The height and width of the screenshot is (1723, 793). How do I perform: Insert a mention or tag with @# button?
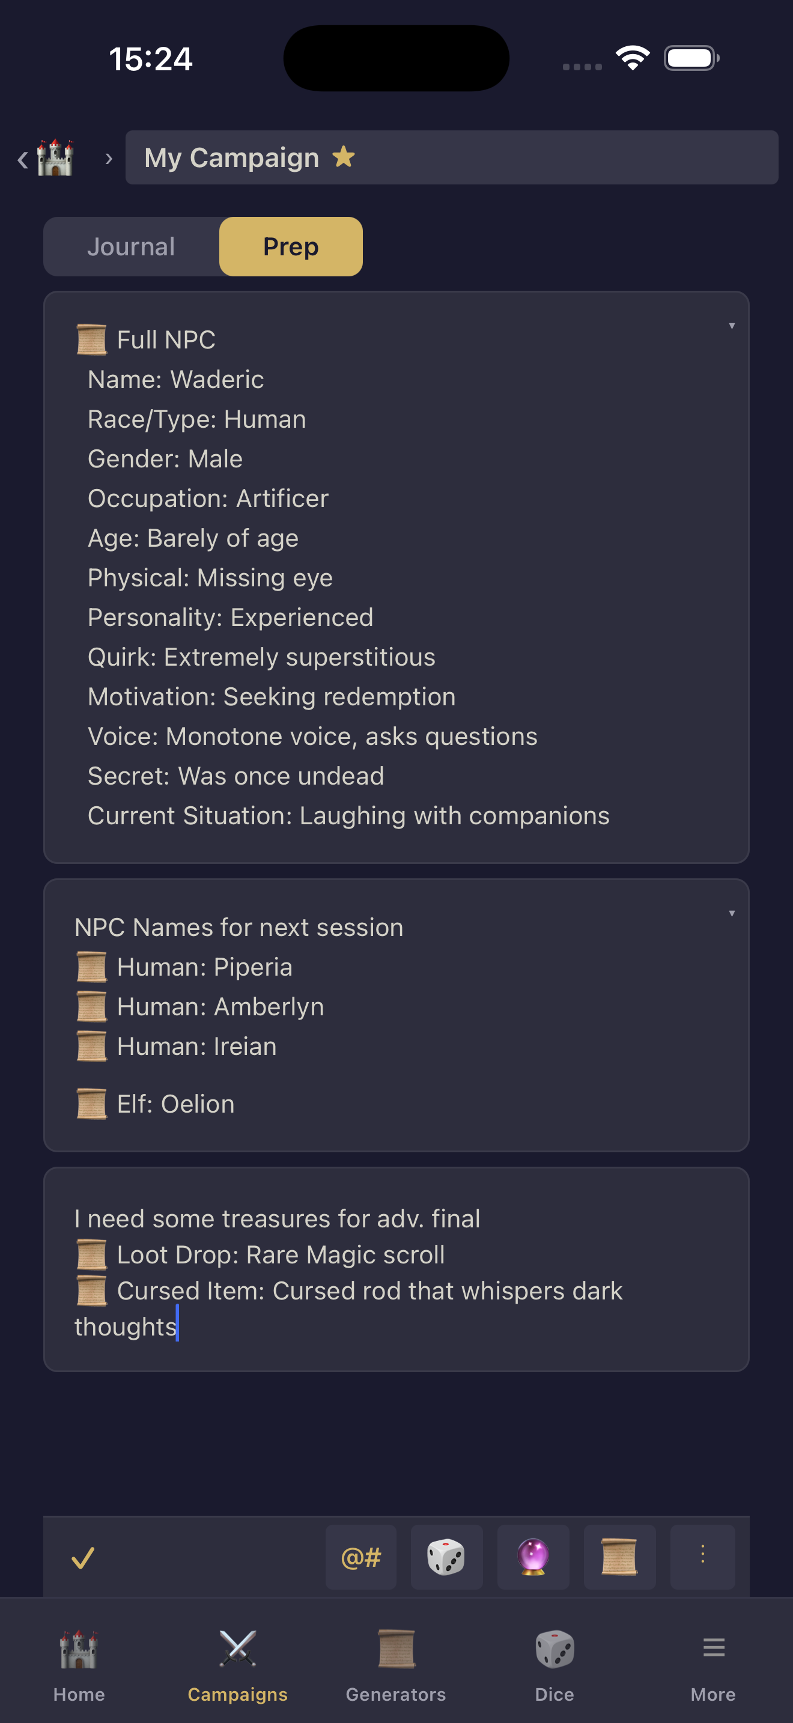[x=361, y=1558]
